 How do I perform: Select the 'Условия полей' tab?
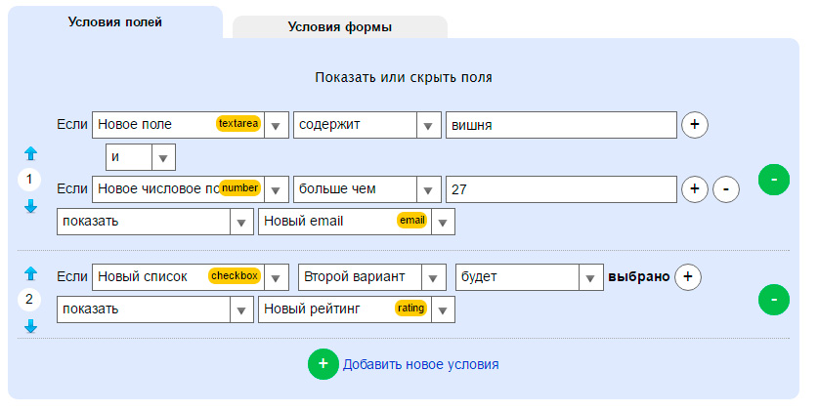[x=114, y=22]
